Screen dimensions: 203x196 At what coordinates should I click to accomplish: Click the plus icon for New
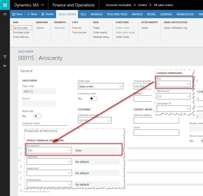point(28,14)
